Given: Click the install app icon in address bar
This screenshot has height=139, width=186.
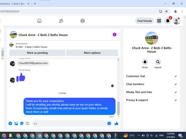Looking at the screenshot, I should point(161,12).
